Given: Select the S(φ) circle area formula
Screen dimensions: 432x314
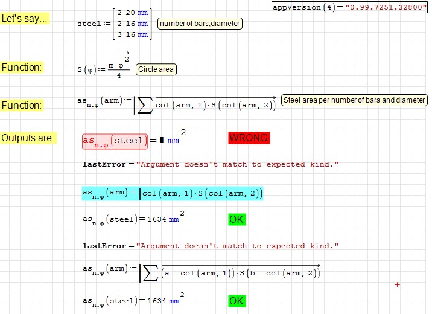Looking at the screenshot, I should click(103, 68).
